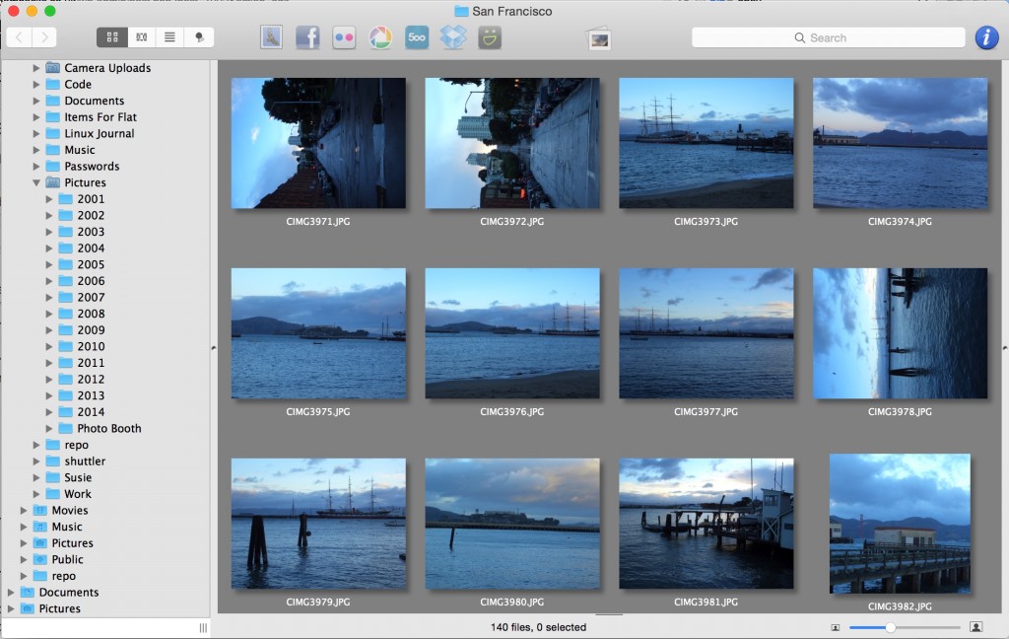Switch to filmstrip view mode
The width and height of the screenshot is (1009, 639).
(x=141, y=37)
